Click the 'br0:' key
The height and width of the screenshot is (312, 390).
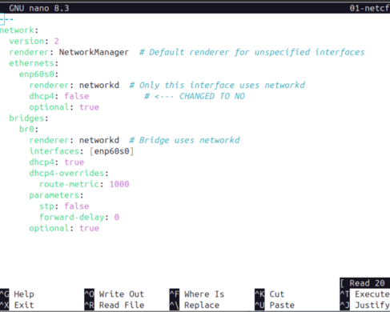[29, 129]
